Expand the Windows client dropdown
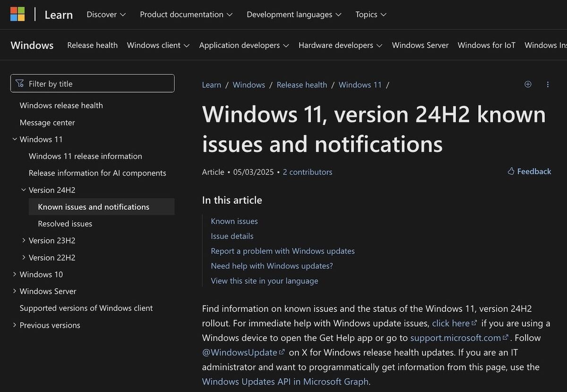This screenshot has width=567, height=392. (158, 45)
